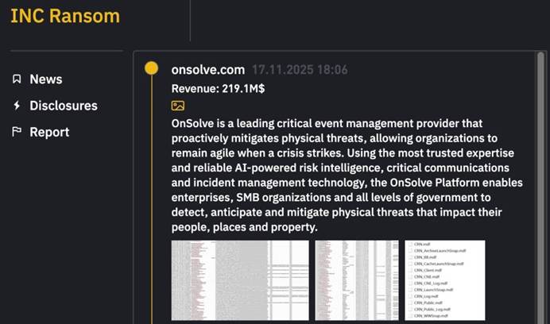Open the News menu item
550x324 pixels.
pos(45,79)
